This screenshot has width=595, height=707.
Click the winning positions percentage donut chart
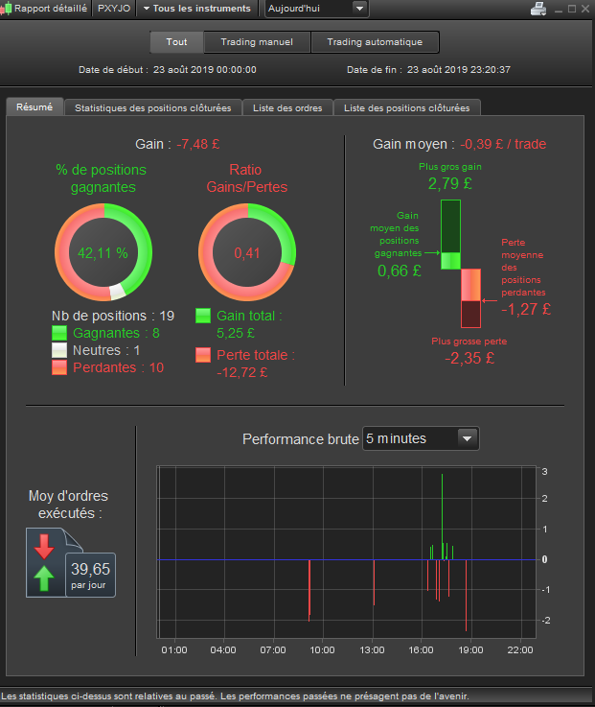pyautogui.click(x=103, y=252)
